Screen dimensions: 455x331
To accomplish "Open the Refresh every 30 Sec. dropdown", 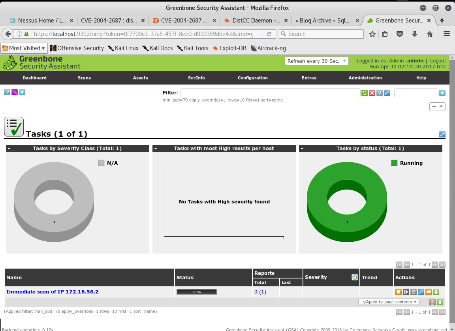I will point(317,61).
